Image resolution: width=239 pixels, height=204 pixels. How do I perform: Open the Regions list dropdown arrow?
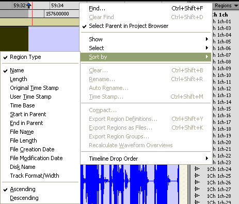[236, 6]
